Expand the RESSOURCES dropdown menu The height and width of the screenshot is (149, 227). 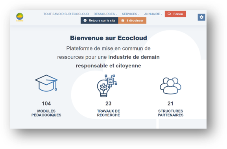pyautogui.click(x=105, y=14)
